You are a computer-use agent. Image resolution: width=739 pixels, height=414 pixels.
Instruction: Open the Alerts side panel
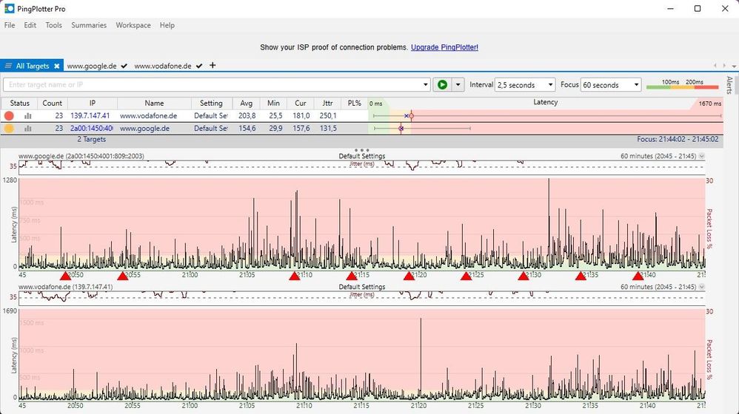point(729,84)
